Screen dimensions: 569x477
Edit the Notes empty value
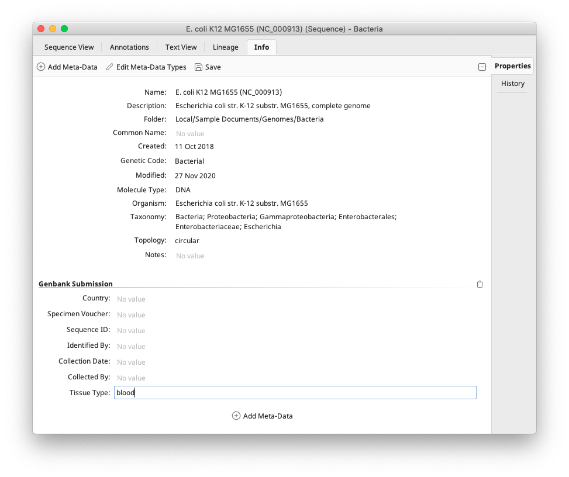click(190, 255)
